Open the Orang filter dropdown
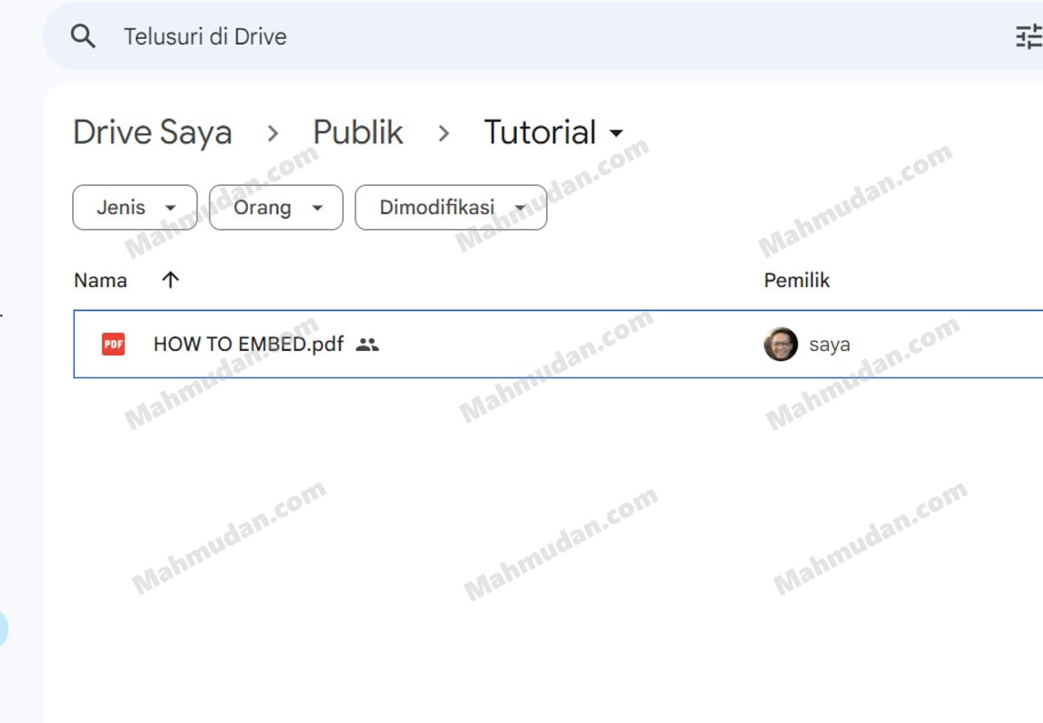The image size is (1043, 723). point(276,208)
